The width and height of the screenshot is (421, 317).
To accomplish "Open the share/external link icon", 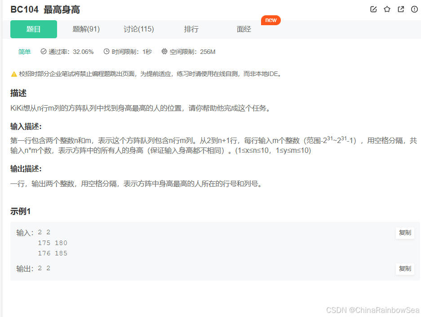I will click(400, 9).
